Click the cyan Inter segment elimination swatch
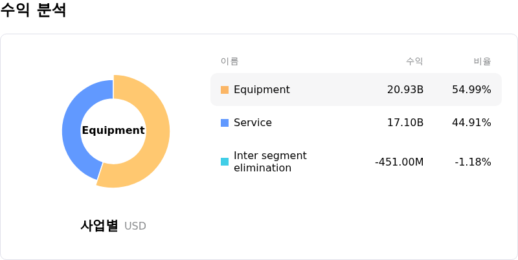 click(x=225, y=162)
